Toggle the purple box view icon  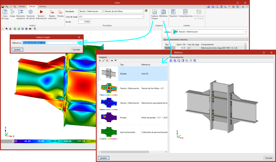coord(23,28)
